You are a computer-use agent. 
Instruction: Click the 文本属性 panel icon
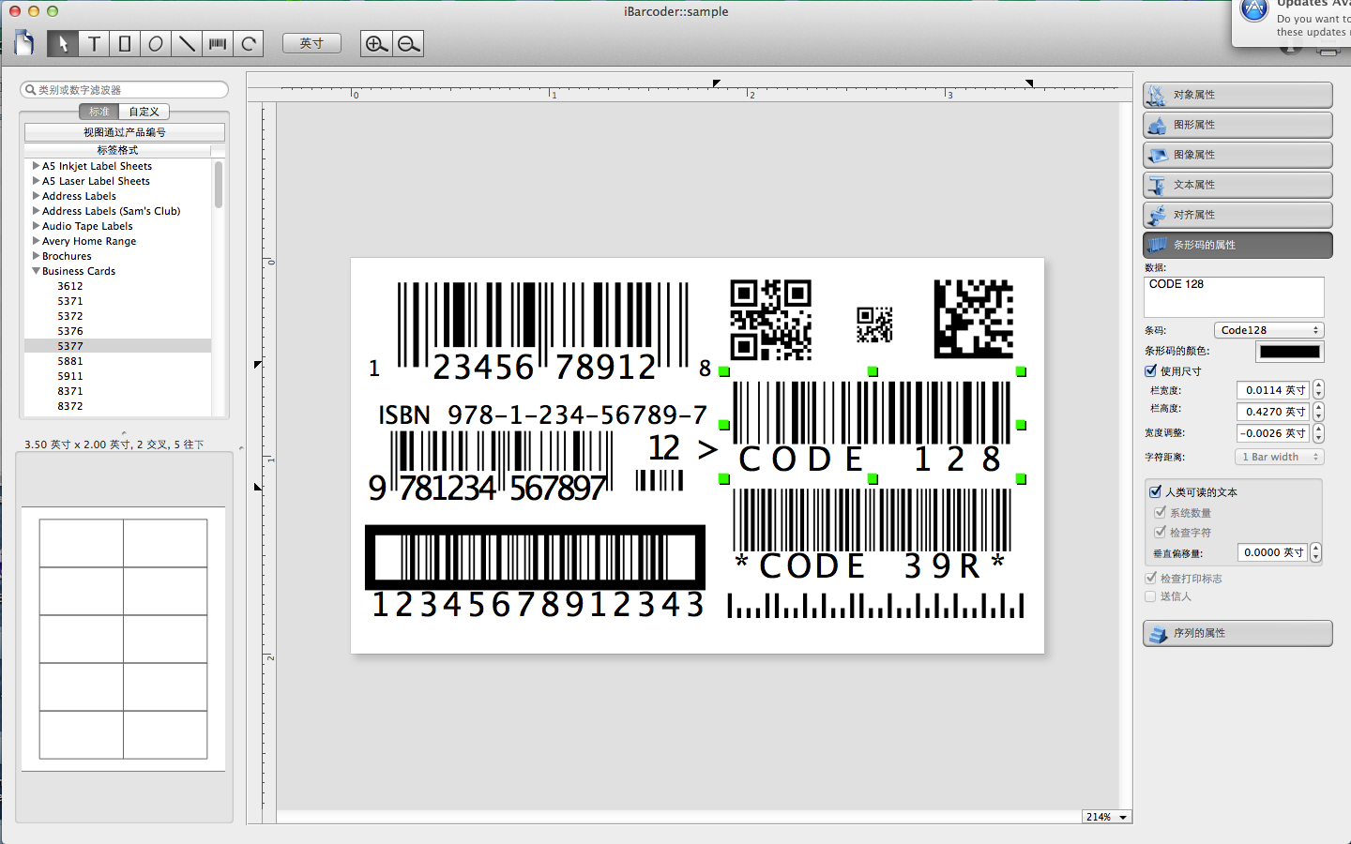1157,185
